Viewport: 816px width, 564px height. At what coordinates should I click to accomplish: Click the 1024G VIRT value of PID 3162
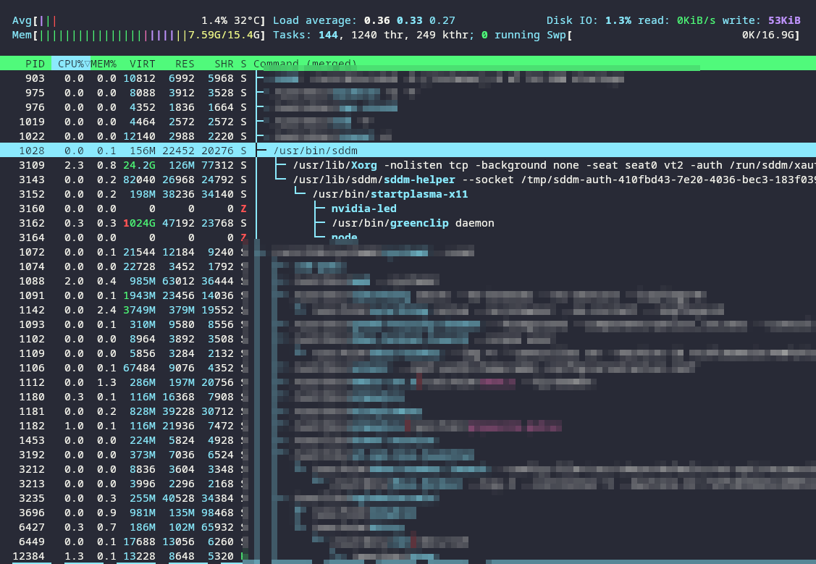click(139, 223)
